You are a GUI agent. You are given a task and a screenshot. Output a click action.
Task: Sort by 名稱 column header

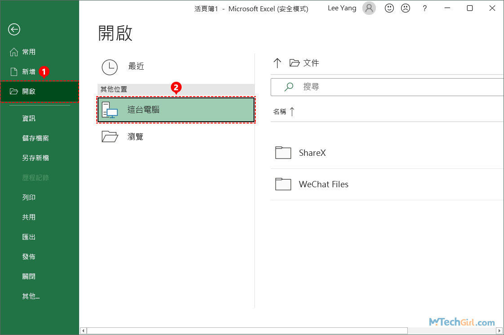tap(280, 112)
